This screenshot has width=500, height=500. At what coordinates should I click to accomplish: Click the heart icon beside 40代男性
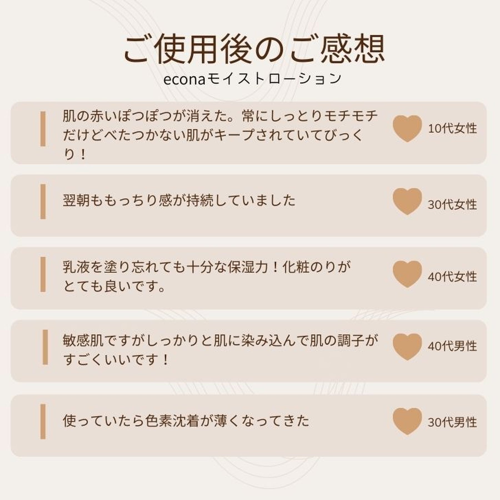point(407,346)
